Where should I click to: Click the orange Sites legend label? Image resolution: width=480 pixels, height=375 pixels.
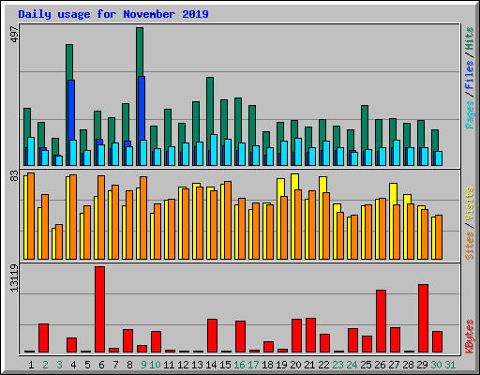tap(469, 246)
